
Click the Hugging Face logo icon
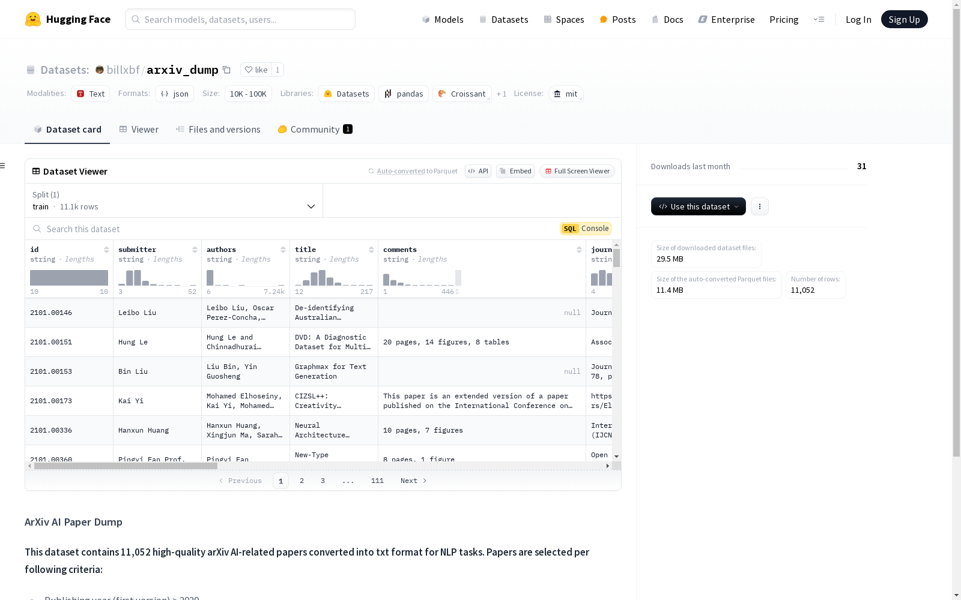[x=33, y=19]
